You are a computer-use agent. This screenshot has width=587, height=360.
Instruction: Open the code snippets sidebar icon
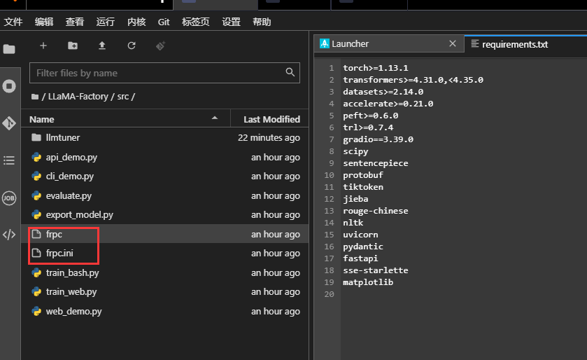pyautogui.click(x=9, y=235)
